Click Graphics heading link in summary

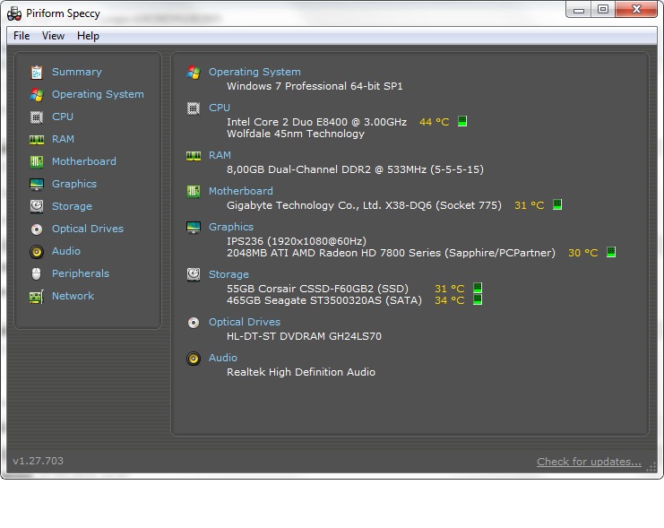231,227
